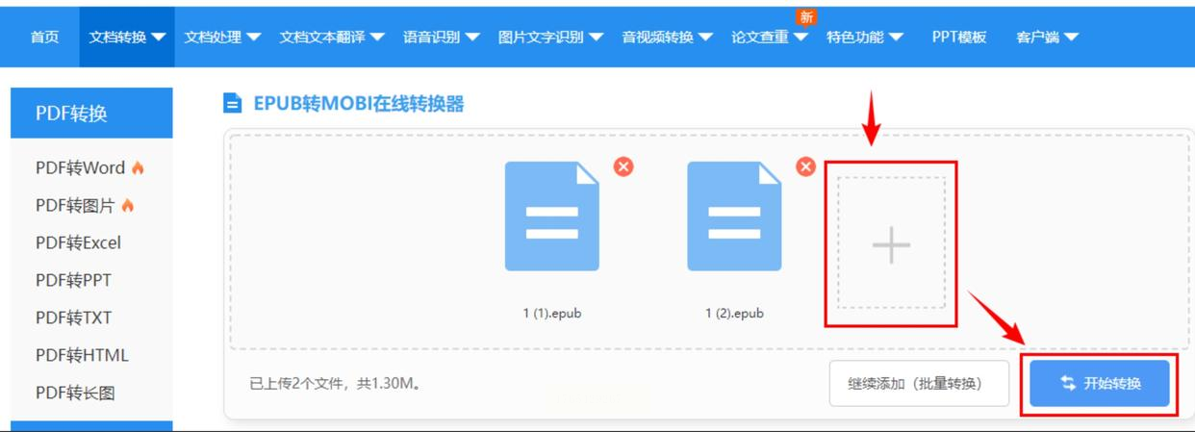1195x432 pixels.
Task: Select the PDF转换 sidebar header
Action: pyautogui.click(x=91, y=113)
